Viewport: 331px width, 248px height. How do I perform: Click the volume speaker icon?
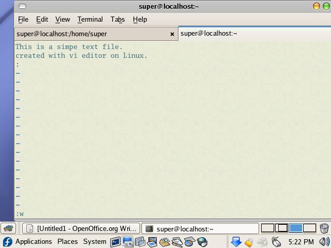tap(324, 241)
